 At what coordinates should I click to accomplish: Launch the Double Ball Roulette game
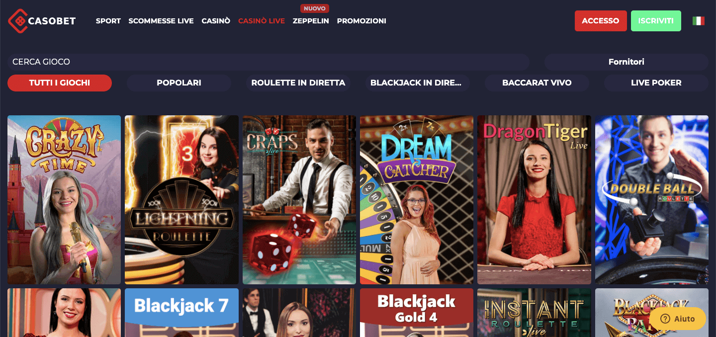pos(652,200)
